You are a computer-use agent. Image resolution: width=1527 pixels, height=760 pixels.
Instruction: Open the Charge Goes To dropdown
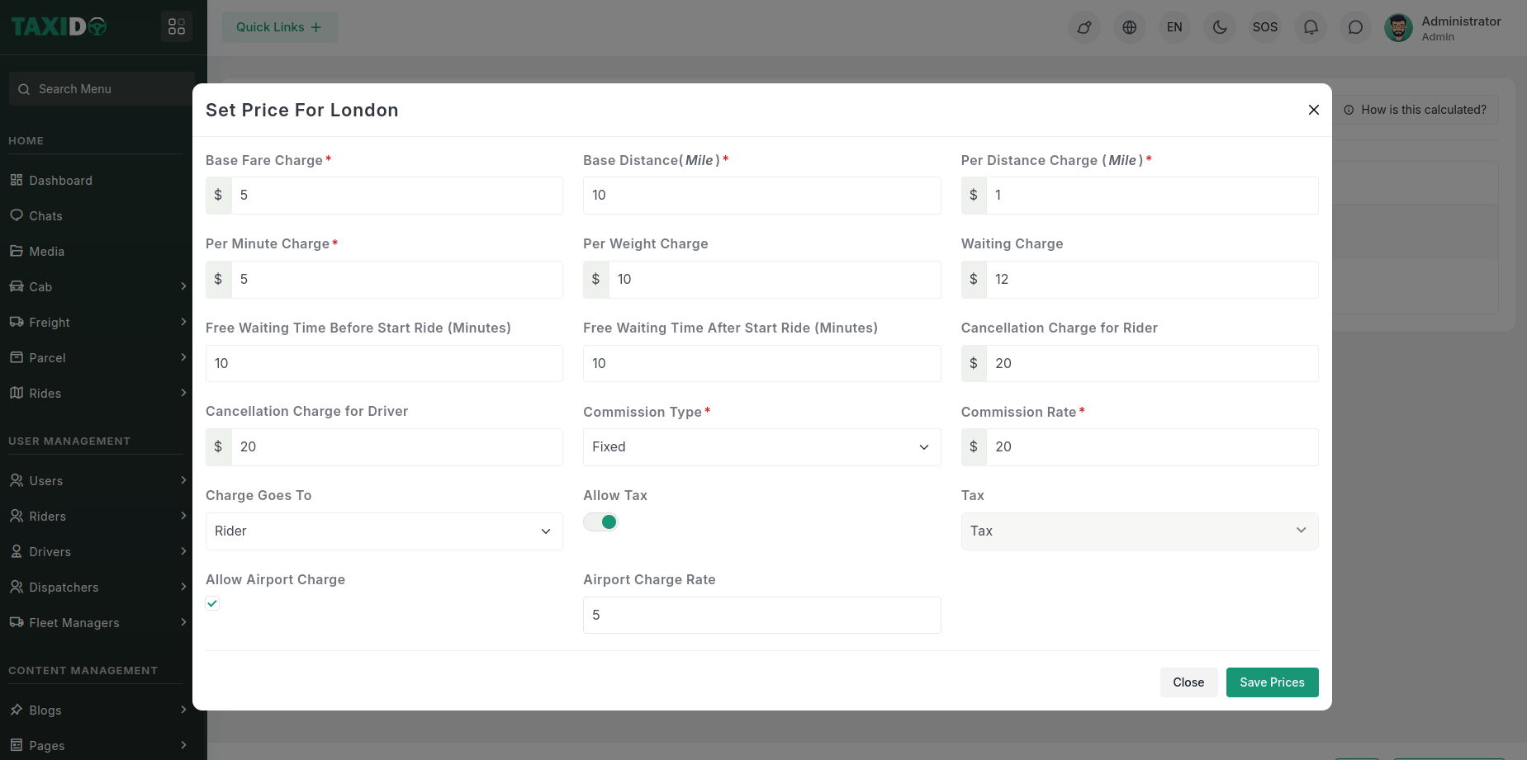tap(384, 531)
